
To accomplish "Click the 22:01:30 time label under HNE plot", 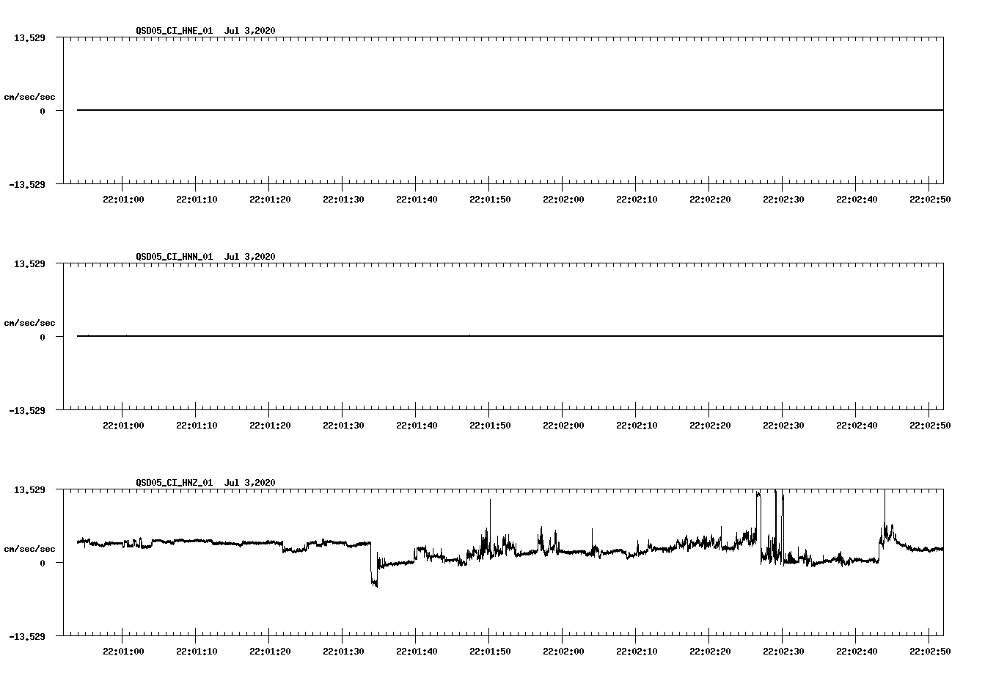I will point(343,200).
